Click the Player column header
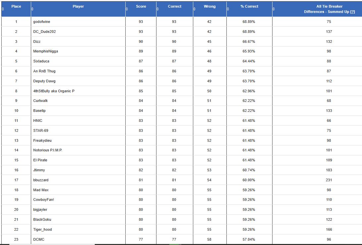The width and height of the screenshot is (362, 245). pyautogui.click(x=78, y=6)
